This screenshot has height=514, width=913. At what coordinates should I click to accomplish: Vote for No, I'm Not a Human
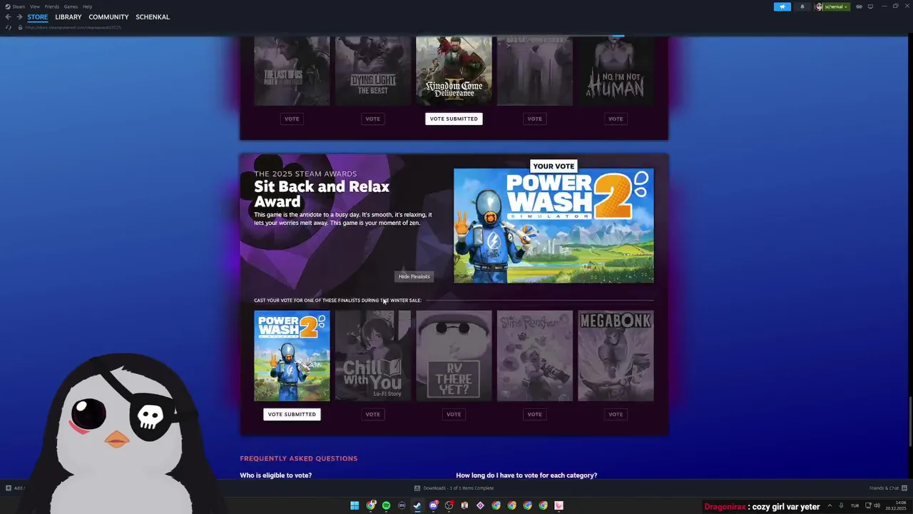pyautogui.click(x=616, y=119)
